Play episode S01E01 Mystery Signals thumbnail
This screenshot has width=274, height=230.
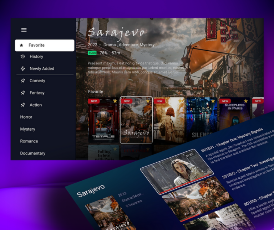pyautogui.click(x=177, y=172)
